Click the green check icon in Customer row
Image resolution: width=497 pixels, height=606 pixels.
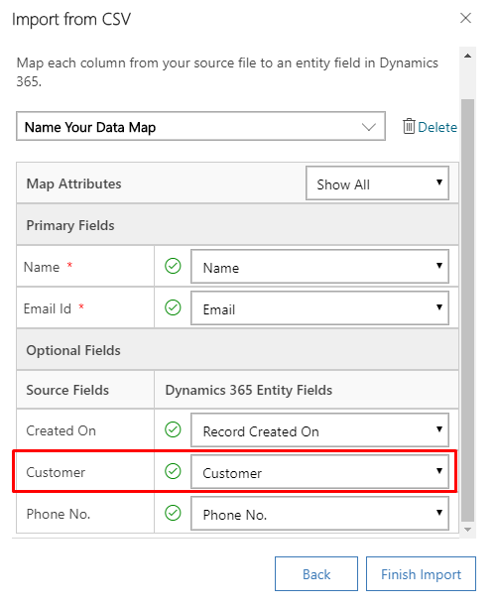[x=173, y=471]
